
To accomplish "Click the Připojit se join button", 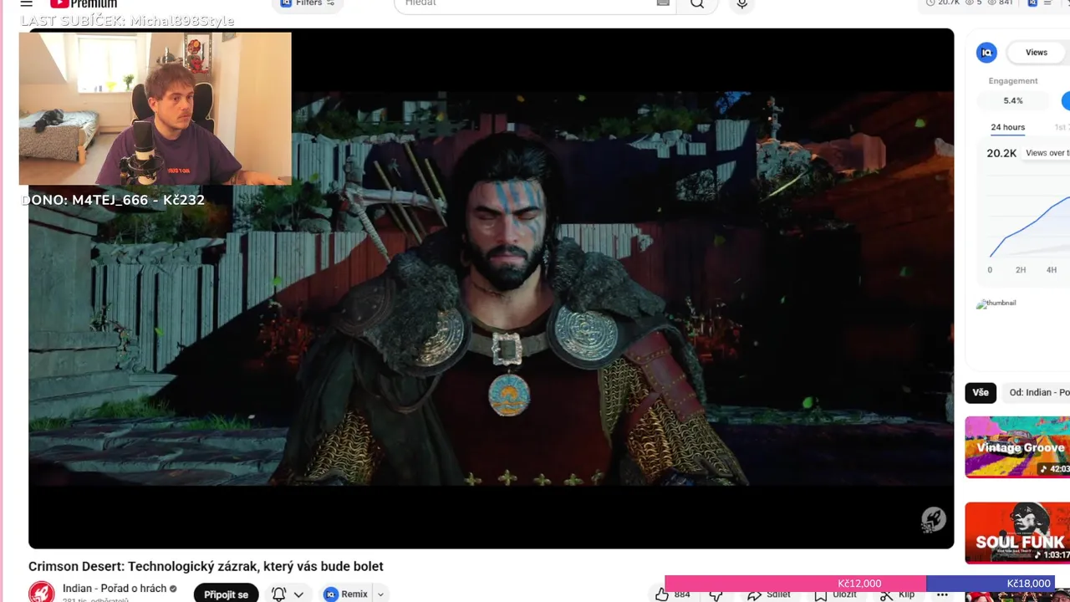I will pos(226,594).
